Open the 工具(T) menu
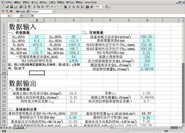 point(52,2)
